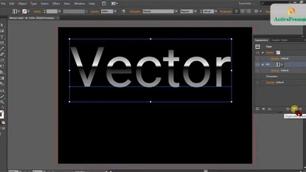Open the Object menu

[22, 3]
